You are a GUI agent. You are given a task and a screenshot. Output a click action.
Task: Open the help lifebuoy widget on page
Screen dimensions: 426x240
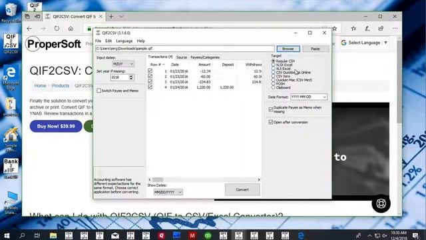(x=381, y=203)
